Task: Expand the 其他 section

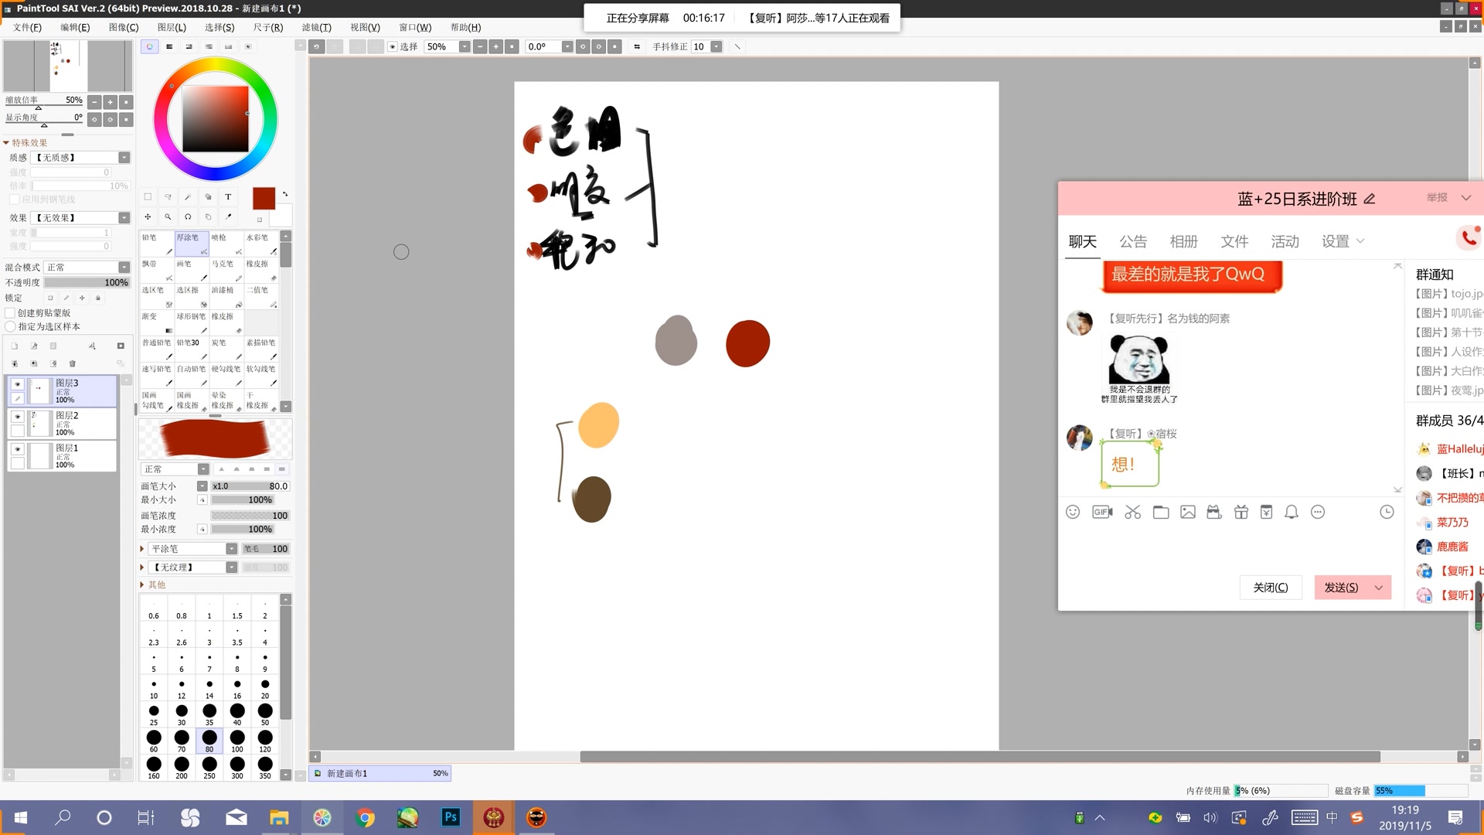Action: coord(142,585)
